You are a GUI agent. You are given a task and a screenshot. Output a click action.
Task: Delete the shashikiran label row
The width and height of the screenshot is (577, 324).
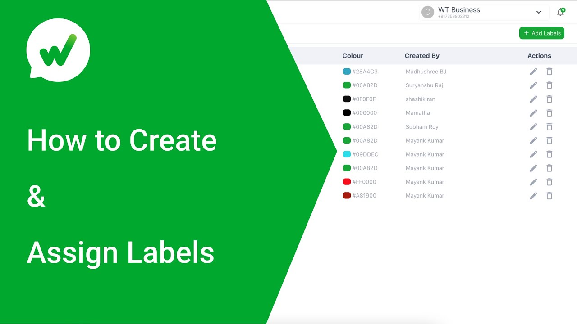pos(549,99)
